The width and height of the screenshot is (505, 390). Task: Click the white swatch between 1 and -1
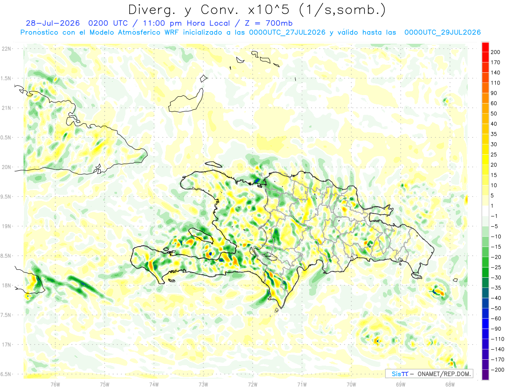[x=485, y=211]
